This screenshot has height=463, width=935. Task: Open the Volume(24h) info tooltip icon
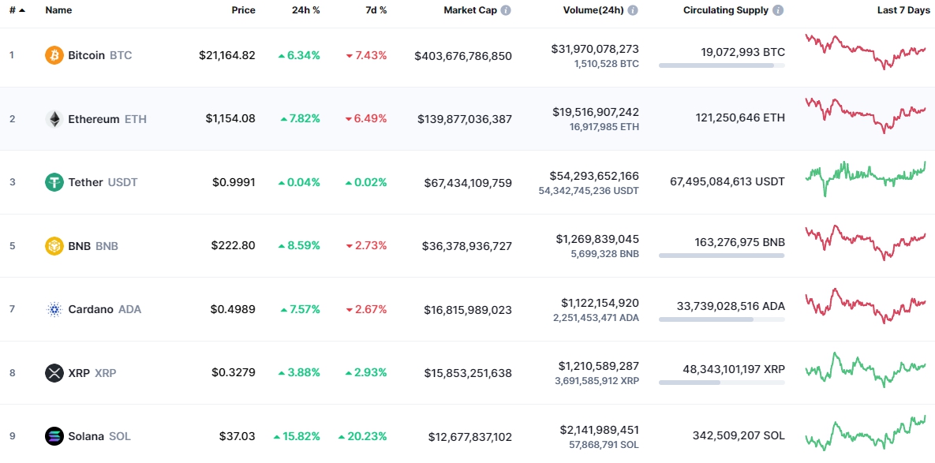click(633, 10)
